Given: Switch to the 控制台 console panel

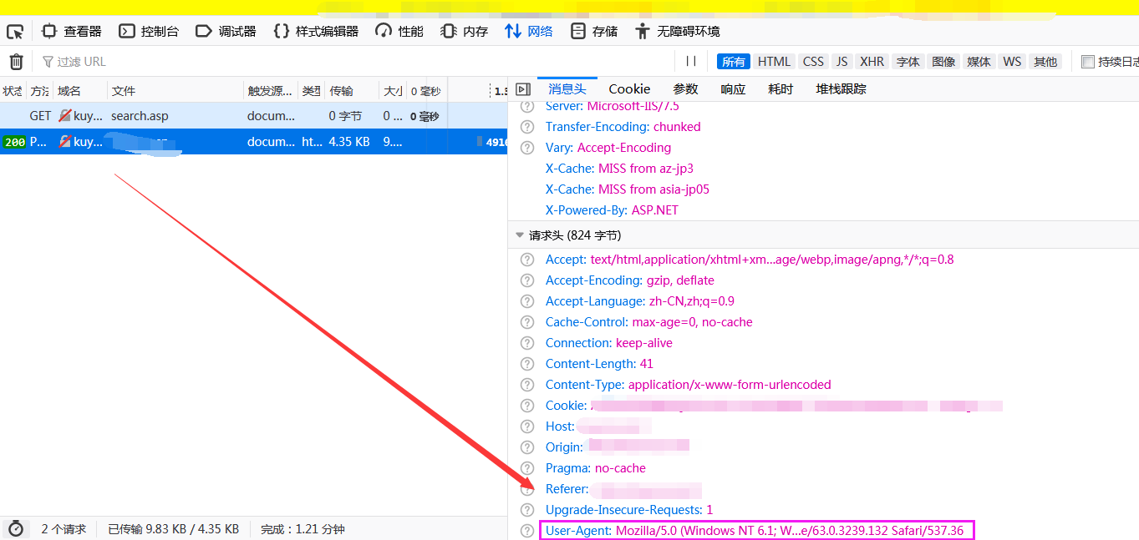Looking at the screenshot, I should [x=149, y=32].
